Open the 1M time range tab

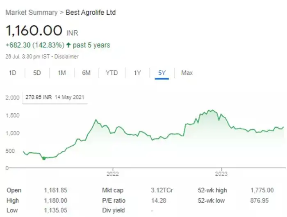click(x=61, y=73)
